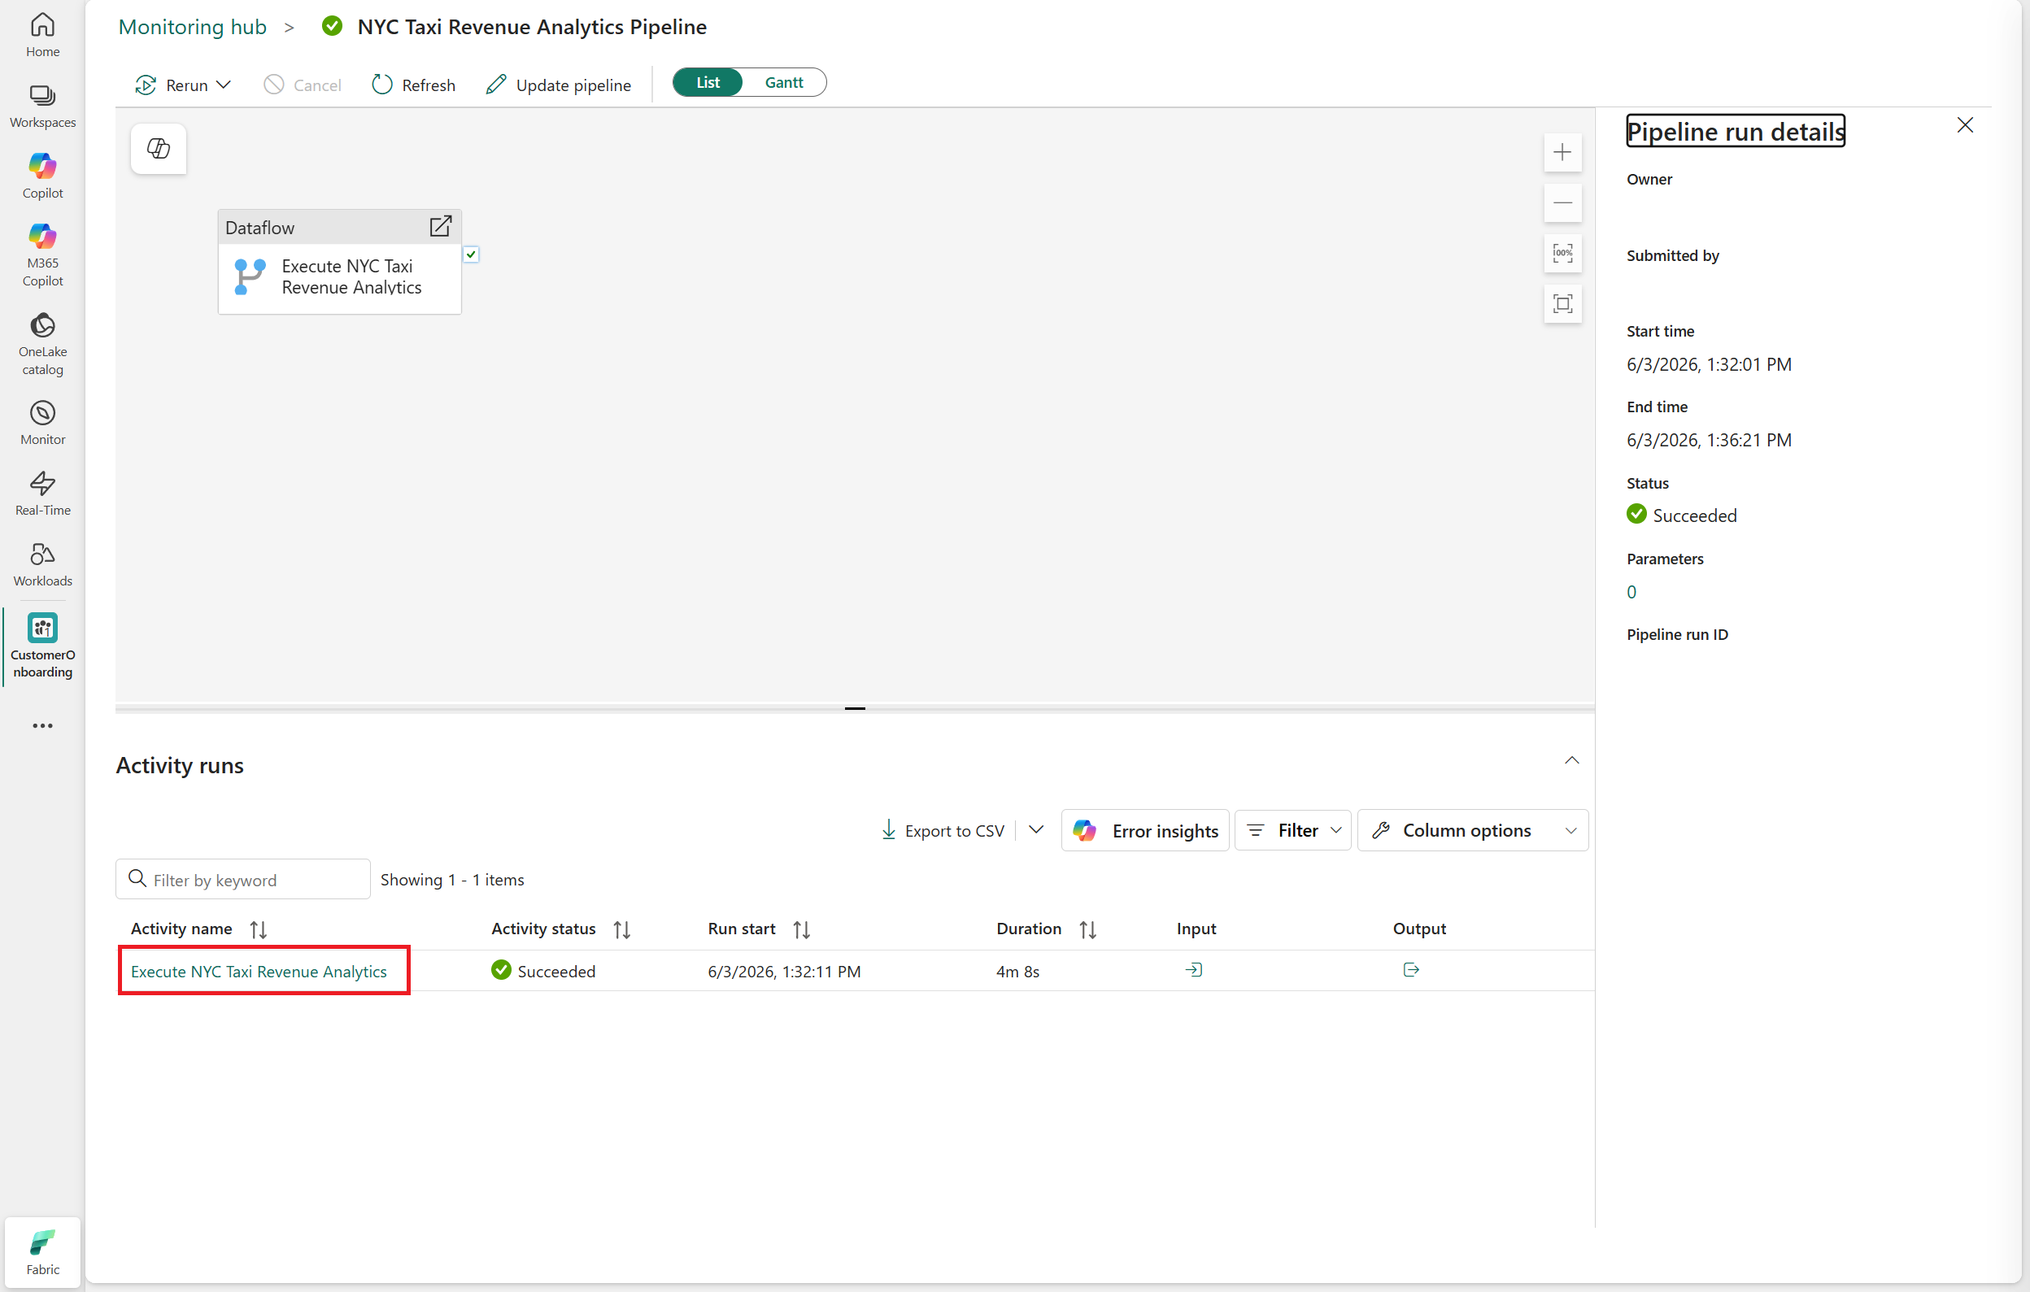
Task: Click the Succeeded status in the activity row
Action: pos(544,971)
